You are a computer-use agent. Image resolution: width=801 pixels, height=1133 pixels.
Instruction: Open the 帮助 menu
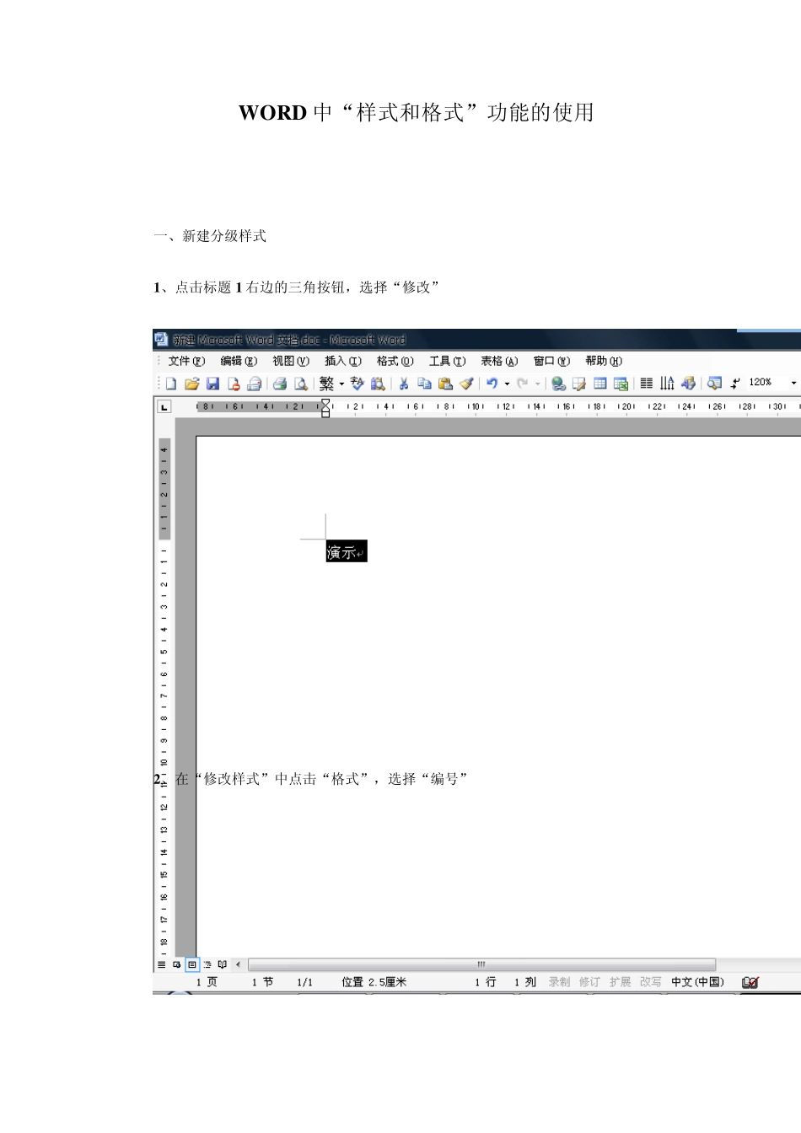pos(605,361)
